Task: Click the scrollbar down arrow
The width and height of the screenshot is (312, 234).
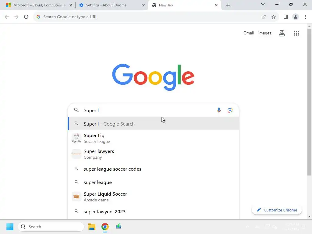Action: [309, 217]
